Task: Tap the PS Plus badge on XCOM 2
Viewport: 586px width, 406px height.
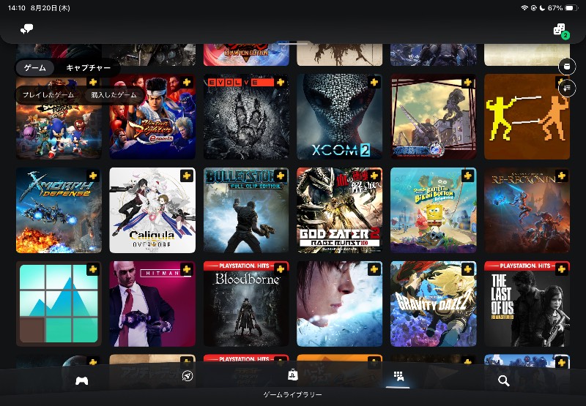Action: click(x=374, y=82)
